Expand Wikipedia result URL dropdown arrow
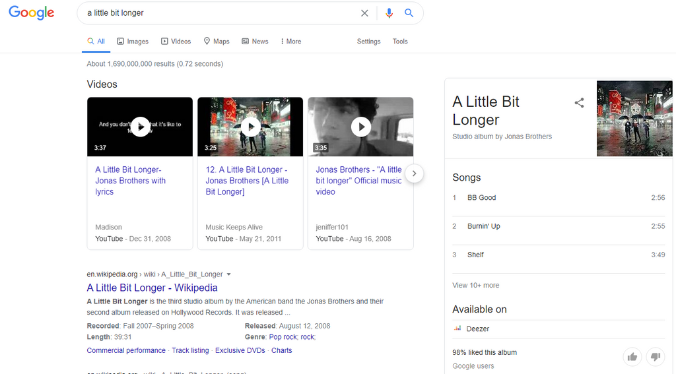Image resolution: width=676 pixels, height=374 pixels. pyautogui.click(x=229, y=274)
